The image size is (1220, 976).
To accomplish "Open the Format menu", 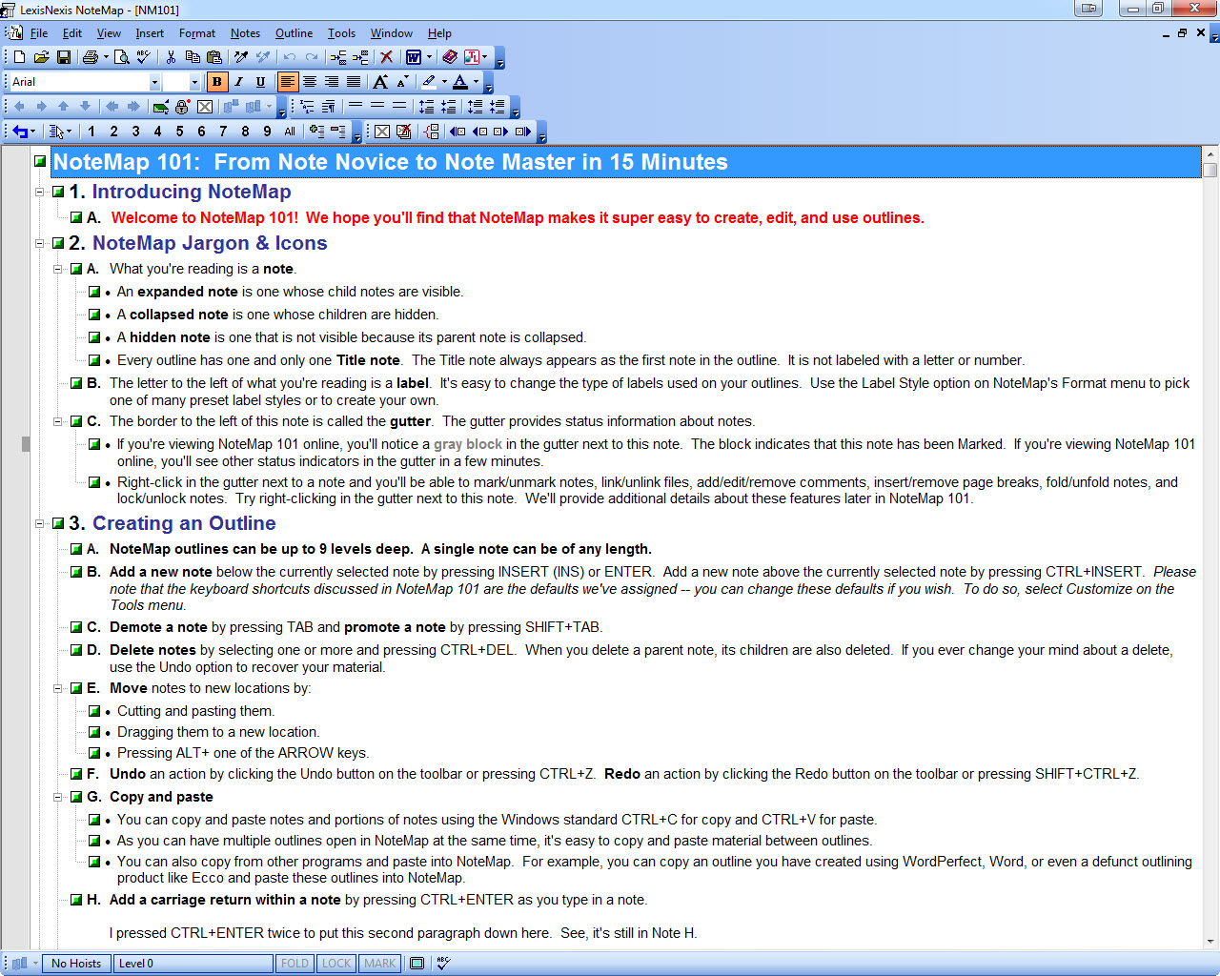I will point(197,33).
